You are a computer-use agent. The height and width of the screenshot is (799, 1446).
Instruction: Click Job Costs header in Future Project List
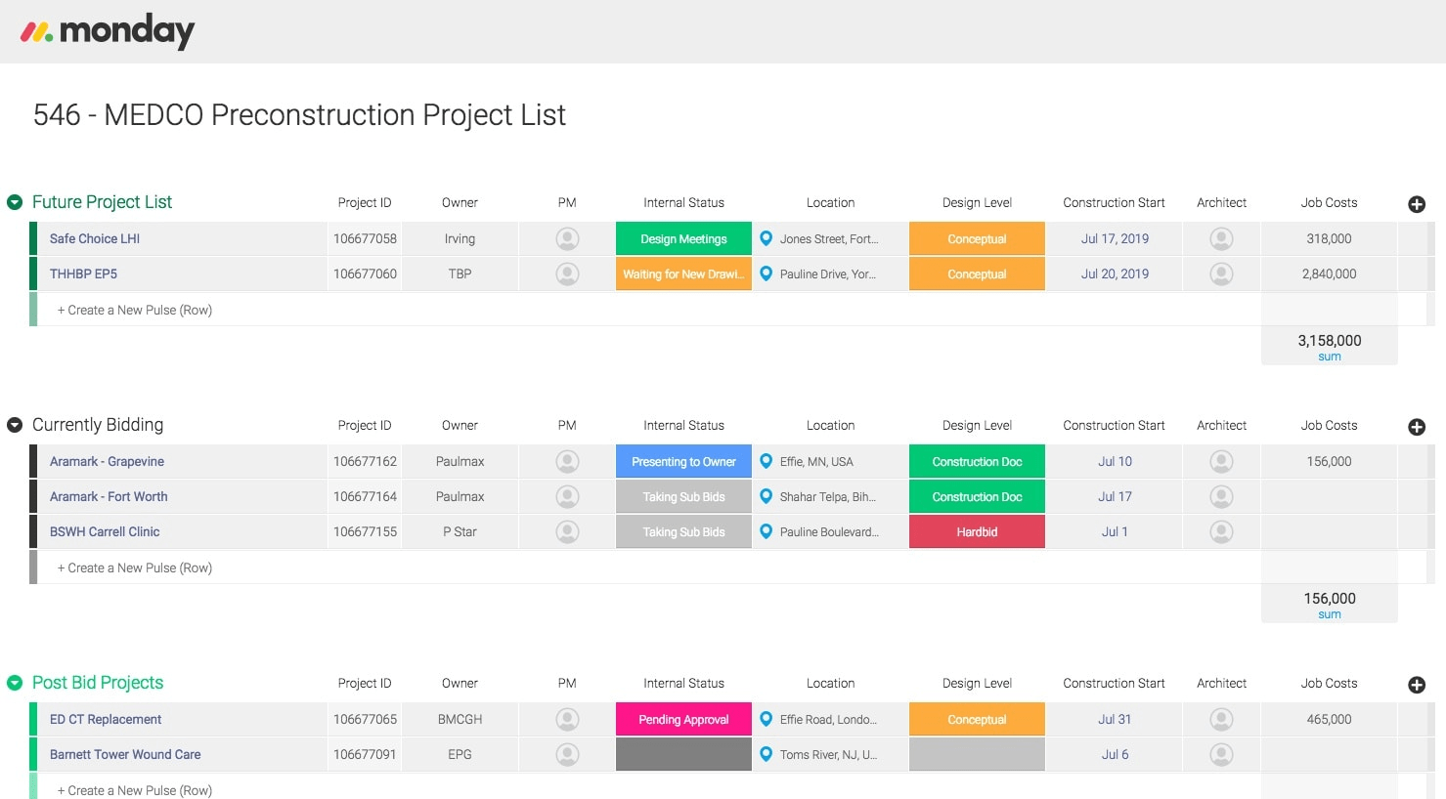(1329, 202)
